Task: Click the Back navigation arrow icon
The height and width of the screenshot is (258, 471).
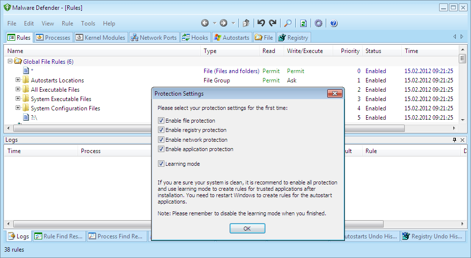Action: [205, 23]
